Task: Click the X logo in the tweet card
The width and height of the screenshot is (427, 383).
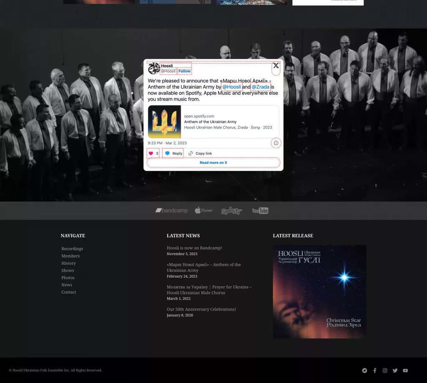Action: 276,66
